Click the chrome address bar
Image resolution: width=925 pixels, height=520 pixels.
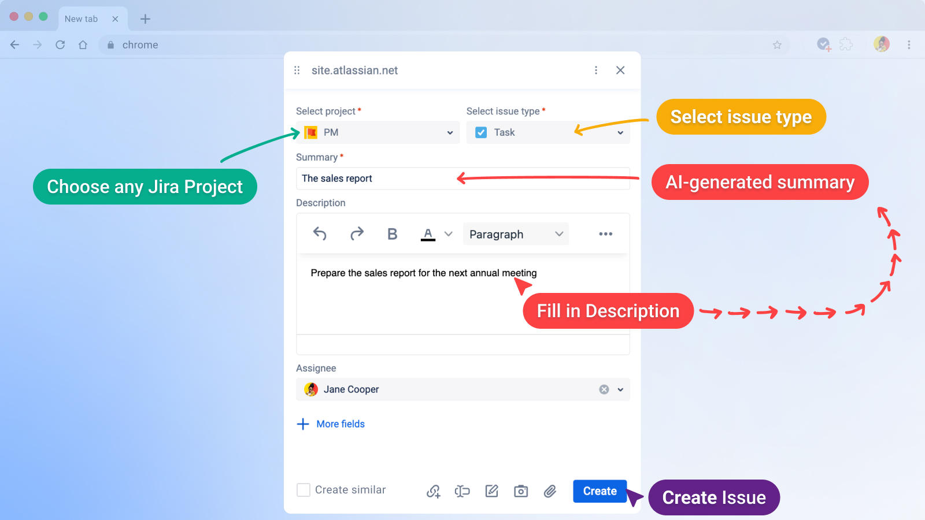(x=445, y=44)
